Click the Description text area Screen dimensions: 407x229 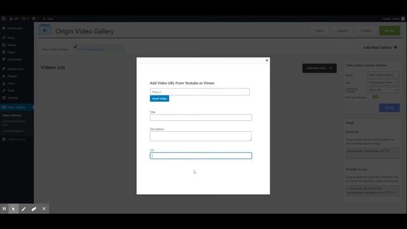click(x=201, y=136)
